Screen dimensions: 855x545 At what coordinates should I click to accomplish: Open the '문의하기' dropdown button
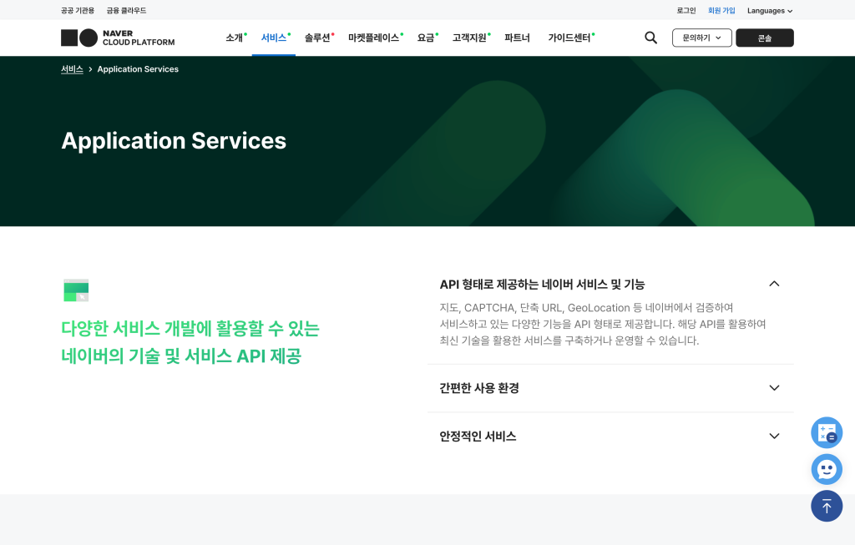pyautogui.click(x=701, y=38)
